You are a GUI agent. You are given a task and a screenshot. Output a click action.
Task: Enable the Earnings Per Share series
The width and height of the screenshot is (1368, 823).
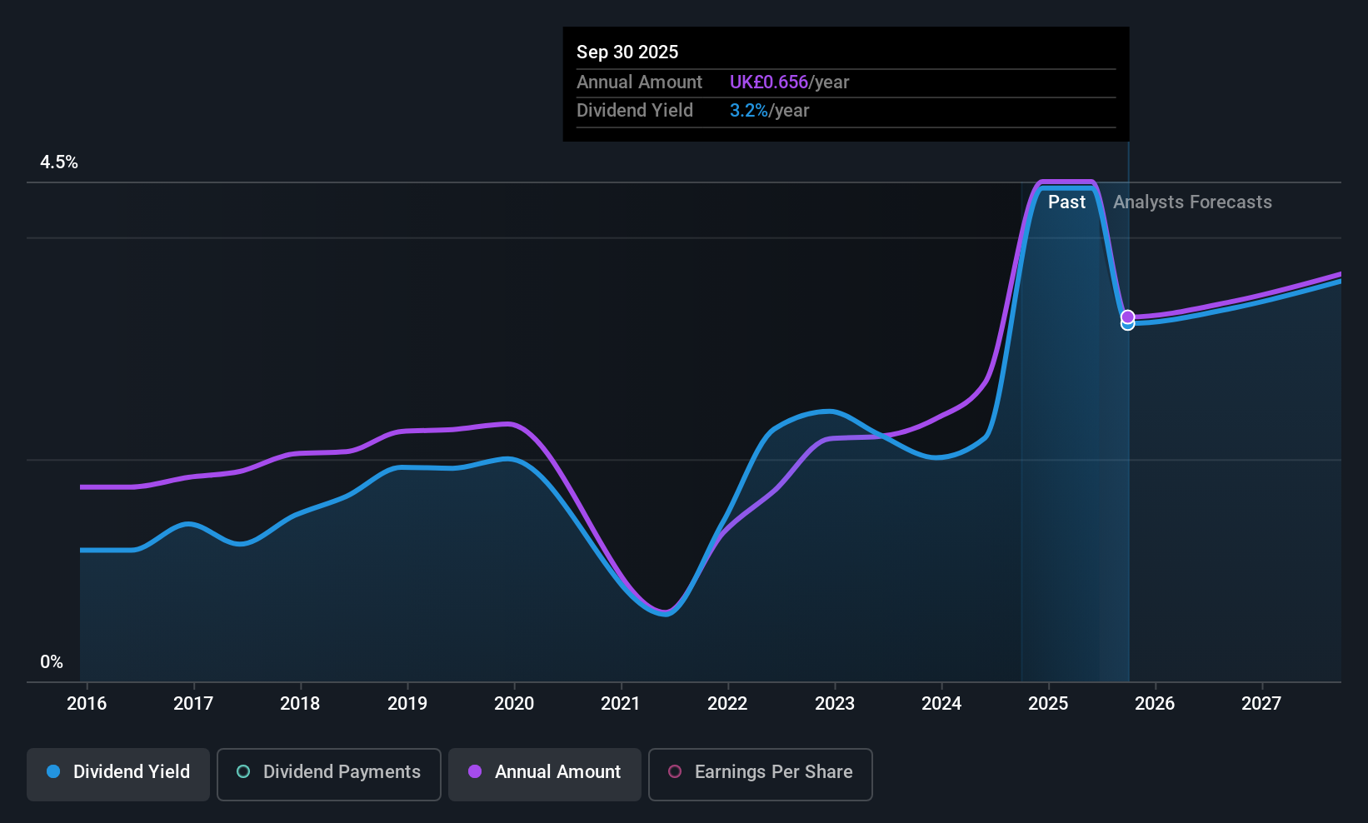tap(761, 774)
